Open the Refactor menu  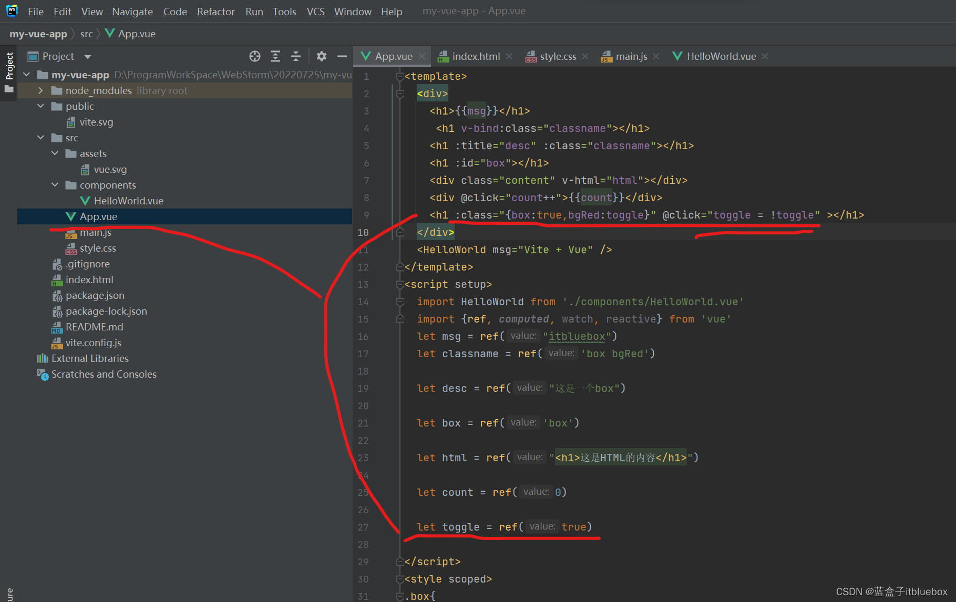tap(215, 12)
